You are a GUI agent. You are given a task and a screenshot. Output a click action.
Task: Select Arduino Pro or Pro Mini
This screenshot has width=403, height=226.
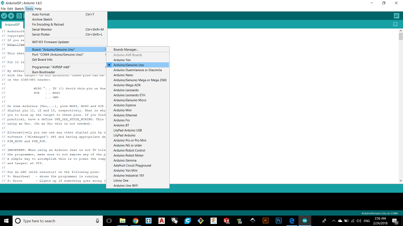click(138, 140)
